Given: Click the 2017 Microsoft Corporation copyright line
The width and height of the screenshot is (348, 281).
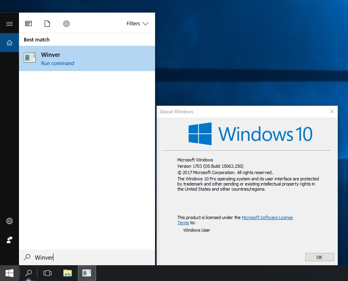Looking at the screenshot, I should (x=225, y=172).
